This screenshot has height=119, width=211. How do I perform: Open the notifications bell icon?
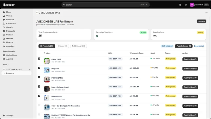click(x=186, y=5)
